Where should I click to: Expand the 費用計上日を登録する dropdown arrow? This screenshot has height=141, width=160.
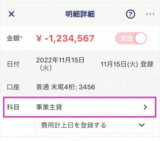pyautogui.click(x=142, y=125)
